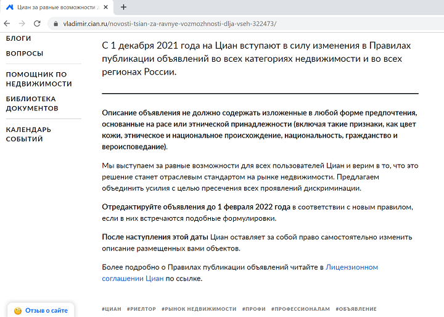
Task: Click the heading "С 1 декабря 2021 года"
Action: click(x=152, y=46)
